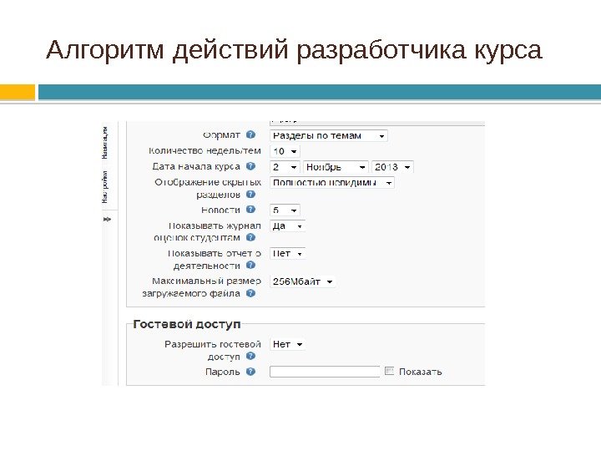Open Показывать журнал оценок dropdown Да
This screenshot has width=601, height=451.
pyautogui.click(x=287, y=225)
